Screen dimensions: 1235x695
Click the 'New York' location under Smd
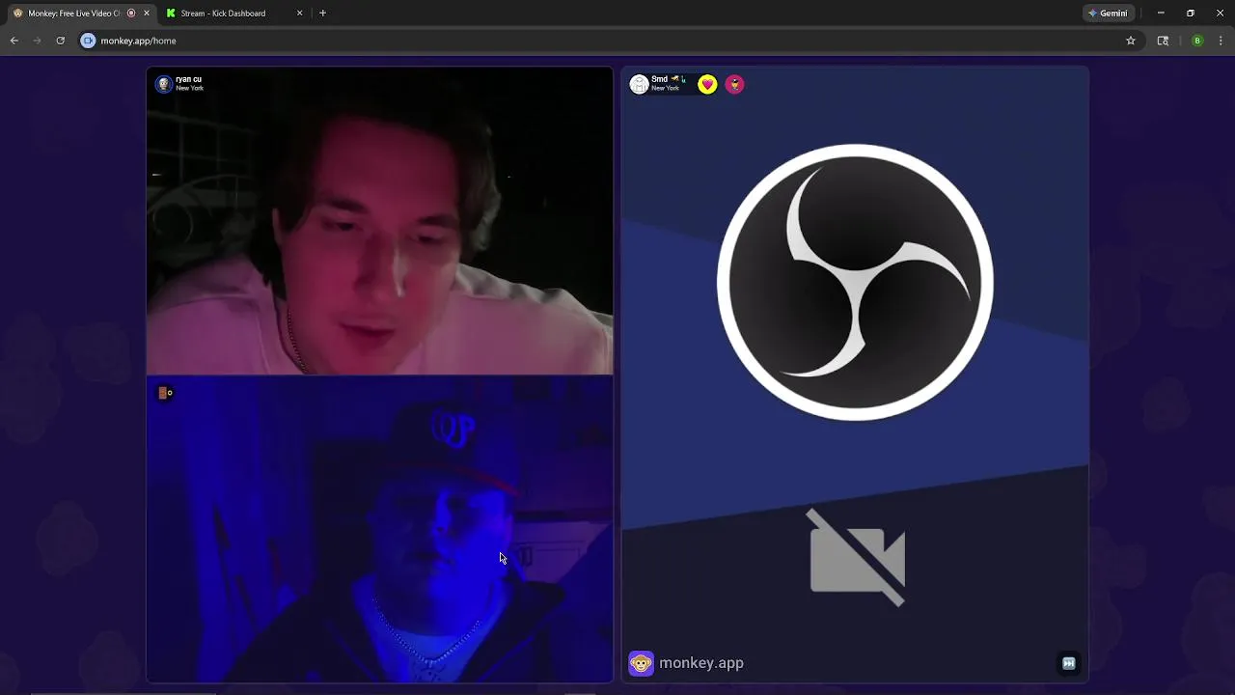click(665, 89)
